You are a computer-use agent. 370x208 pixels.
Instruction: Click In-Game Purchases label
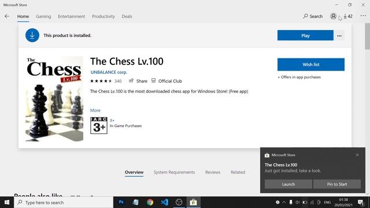coord(125,126)
